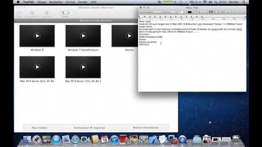Open the Address Book in Dock
Screen dimensions: 262x147
(95, 140)
